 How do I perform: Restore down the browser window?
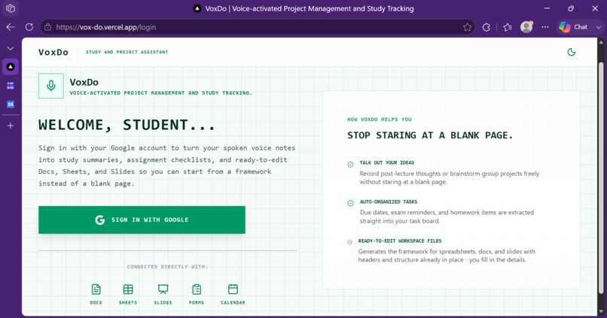571,8
